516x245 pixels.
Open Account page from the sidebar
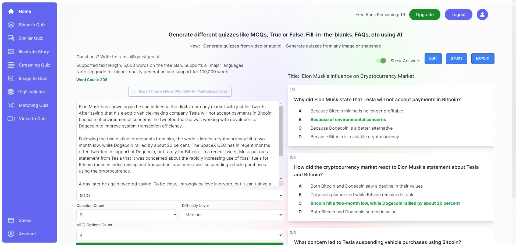pyautogui.click(x=30, y=234)
